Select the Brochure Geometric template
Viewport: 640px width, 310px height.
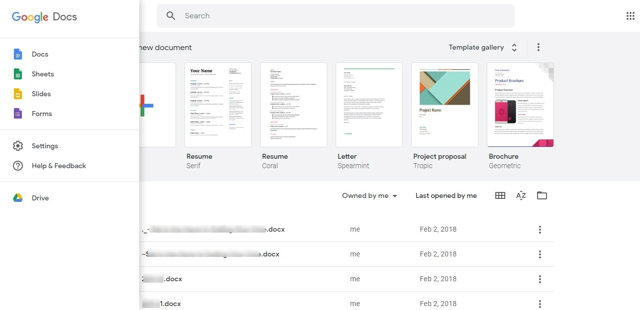520,105
